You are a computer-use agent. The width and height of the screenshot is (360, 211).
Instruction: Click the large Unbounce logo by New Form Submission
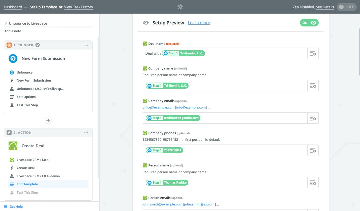tap(13, 58)
